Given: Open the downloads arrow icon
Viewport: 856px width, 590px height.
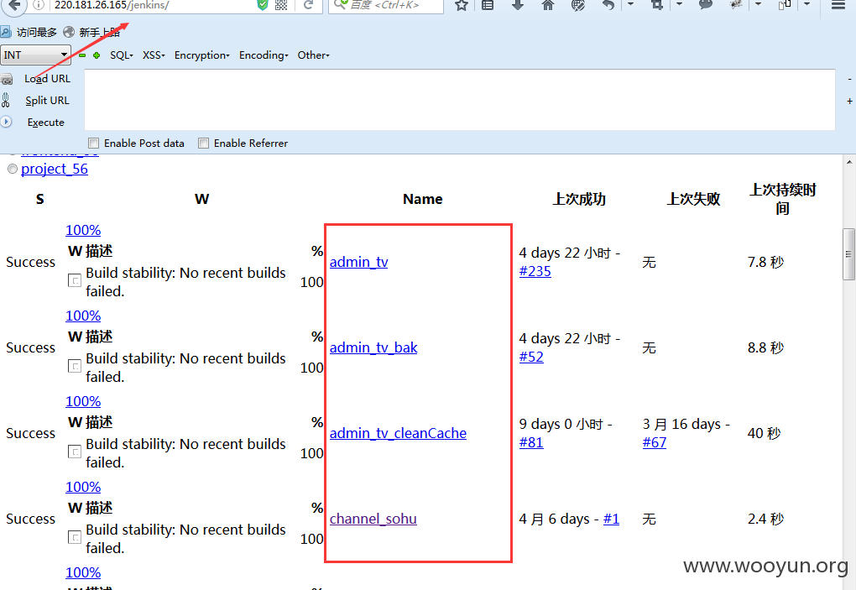Looking at the screenshot, I should [518, 6].
